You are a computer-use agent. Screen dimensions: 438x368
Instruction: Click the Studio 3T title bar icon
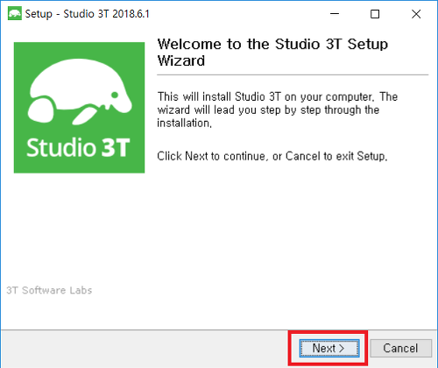[x=15, y=14]
